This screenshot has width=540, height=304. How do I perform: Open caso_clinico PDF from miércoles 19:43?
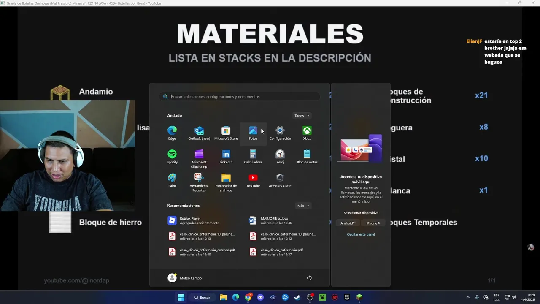pos(201,236)
